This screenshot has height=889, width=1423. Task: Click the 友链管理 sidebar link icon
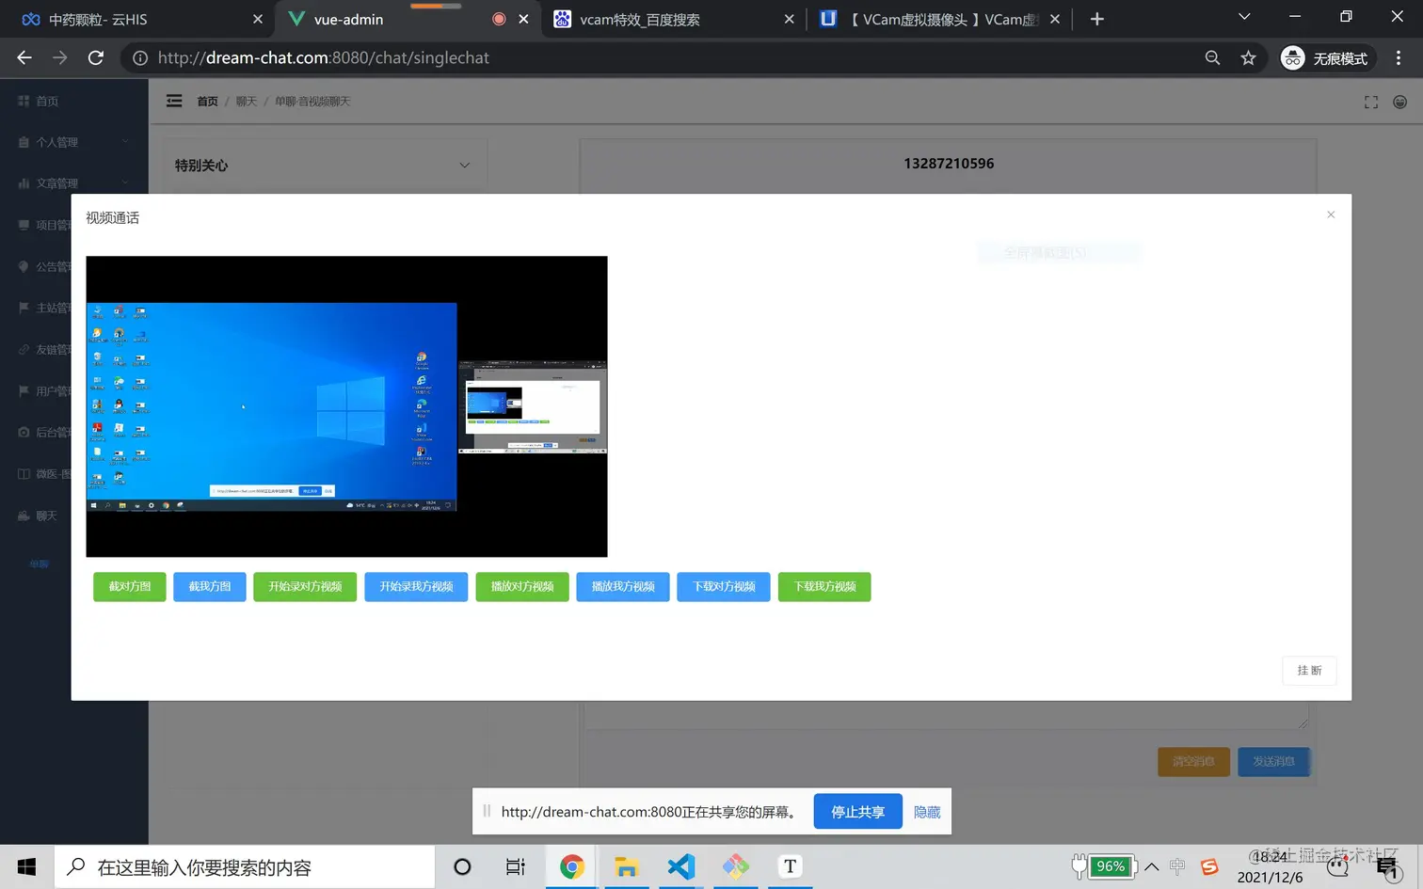(x=24, y=349)
